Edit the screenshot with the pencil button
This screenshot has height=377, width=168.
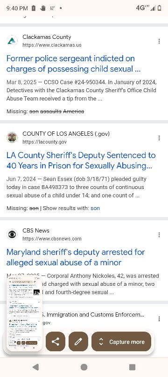click(78, 341)
